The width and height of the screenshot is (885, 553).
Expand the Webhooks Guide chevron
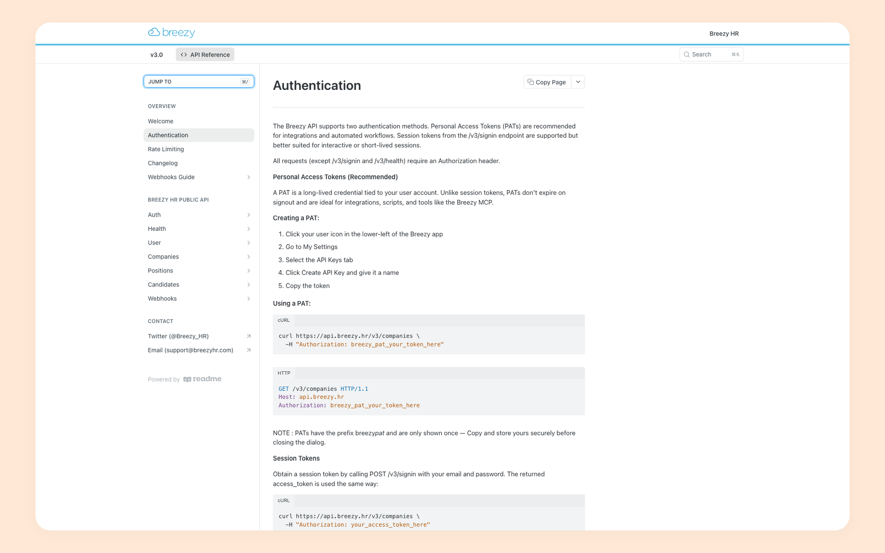pyautogui.click(x=248, y=177)
